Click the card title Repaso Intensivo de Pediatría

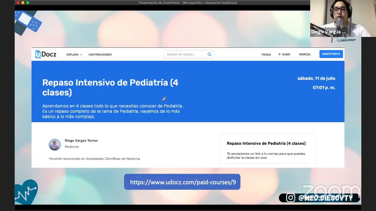pos(266,143)
